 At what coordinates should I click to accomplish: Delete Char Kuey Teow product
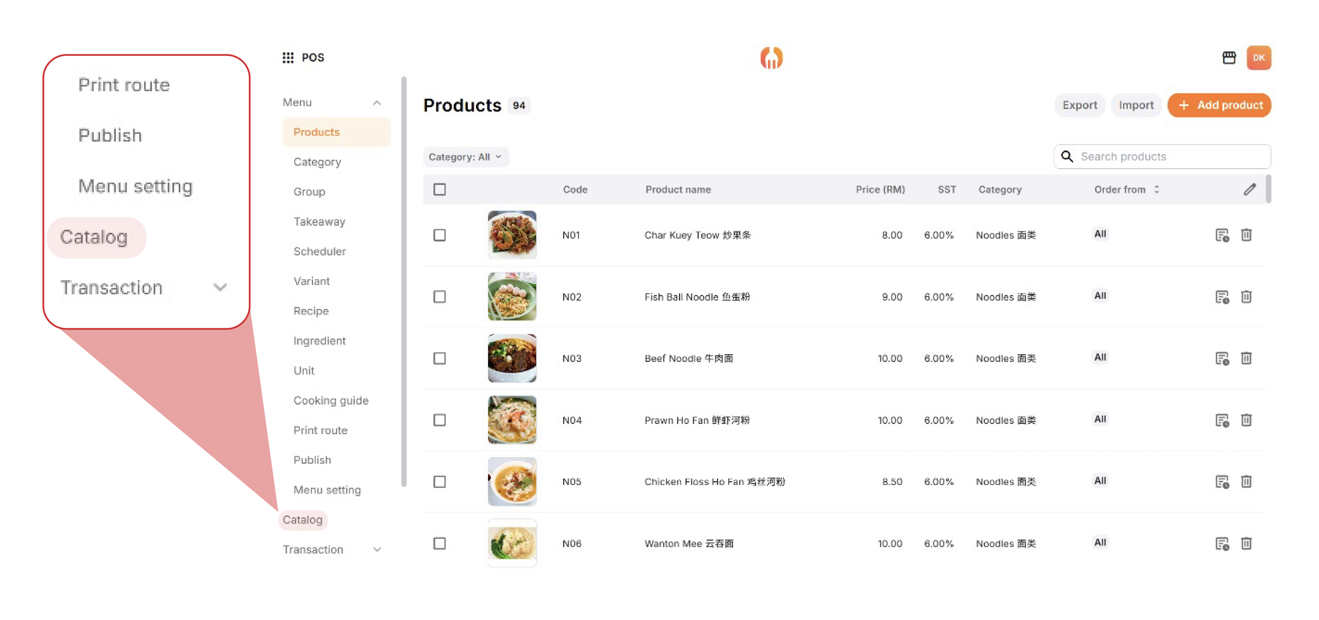1246,235
